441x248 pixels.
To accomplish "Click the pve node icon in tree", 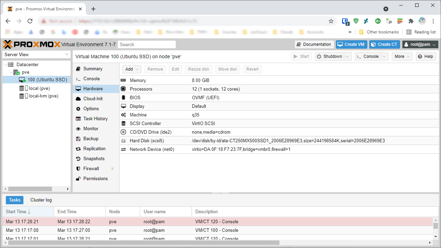I will 17,72.
